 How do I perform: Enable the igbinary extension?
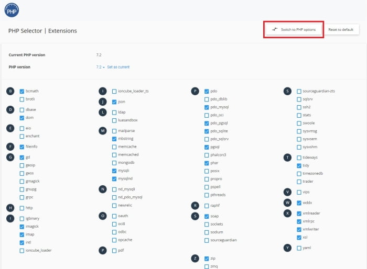(x=22, y=219)
